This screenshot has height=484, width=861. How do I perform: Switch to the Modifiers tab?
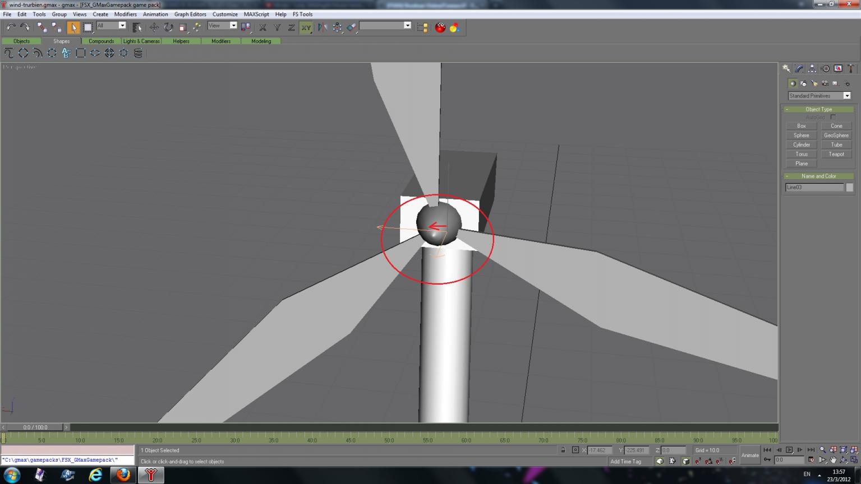coord(221,41)
